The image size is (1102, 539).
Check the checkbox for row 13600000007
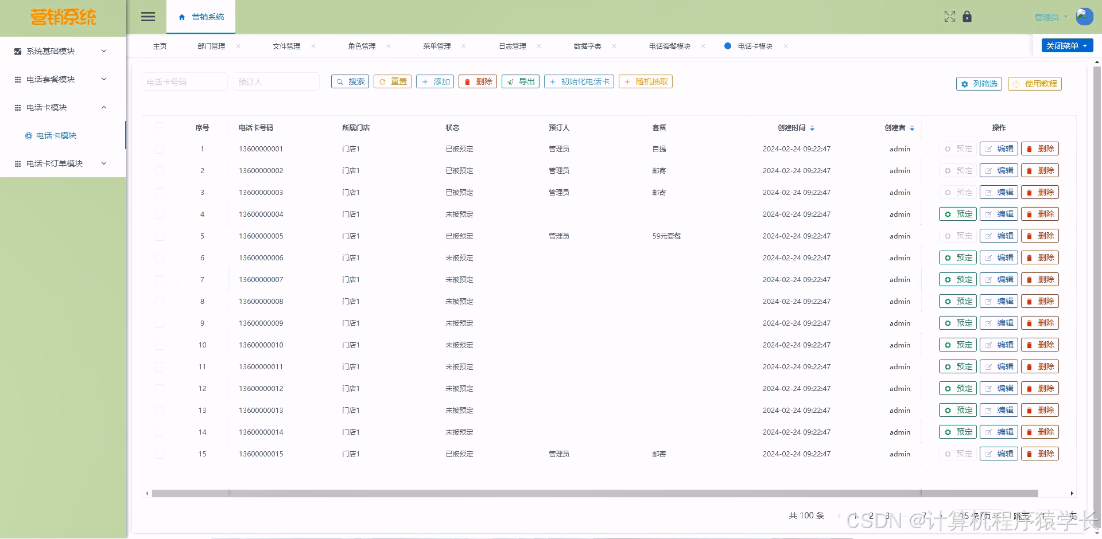point(160,280)
